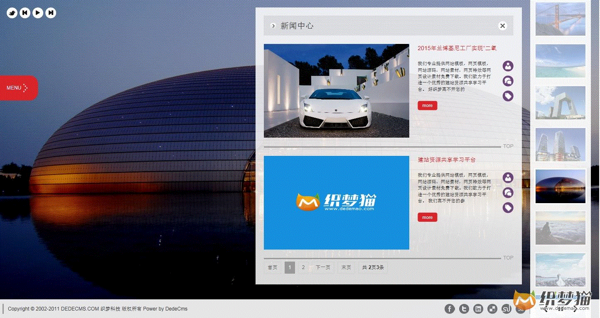This screenshot has width=600, height=318.
Task: Open the Delicious icon in footer
Action: [x=492, y=308]
